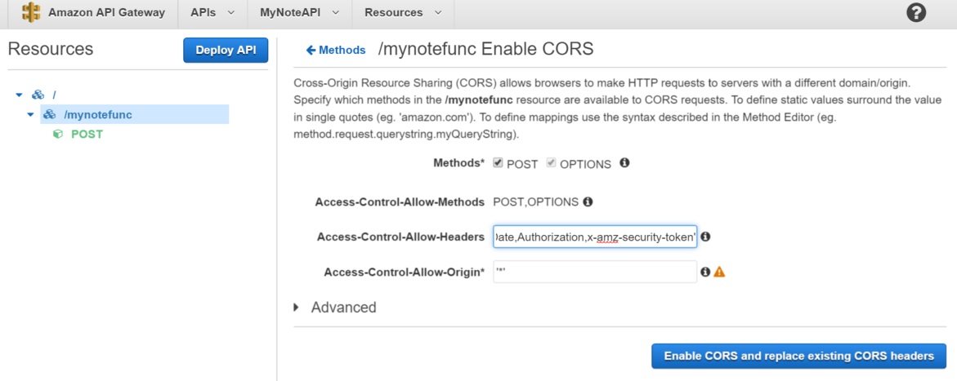This screenshot has width=957, height=381.
Task: Click back arrow icon beside Methods link
Action: [311, 50]
